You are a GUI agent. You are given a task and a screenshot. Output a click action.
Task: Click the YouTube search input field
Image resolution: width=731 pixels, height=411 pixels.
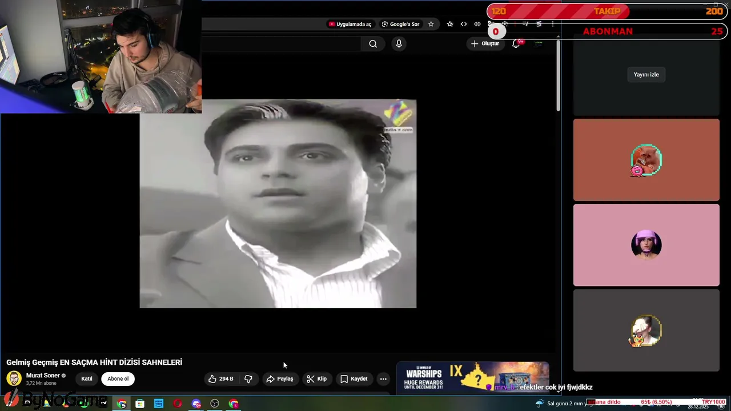coord(281,44)
